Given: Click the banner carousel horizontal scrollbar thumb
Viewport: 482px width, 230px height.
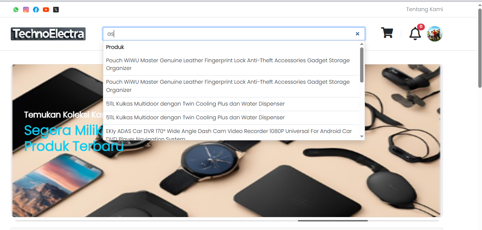Looking at the screenshot, I should [x=332, y=221].
